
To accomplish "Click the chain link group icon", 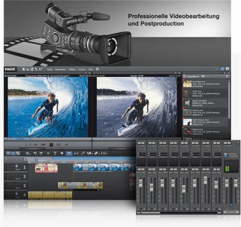I will click(x=83, y=153).
